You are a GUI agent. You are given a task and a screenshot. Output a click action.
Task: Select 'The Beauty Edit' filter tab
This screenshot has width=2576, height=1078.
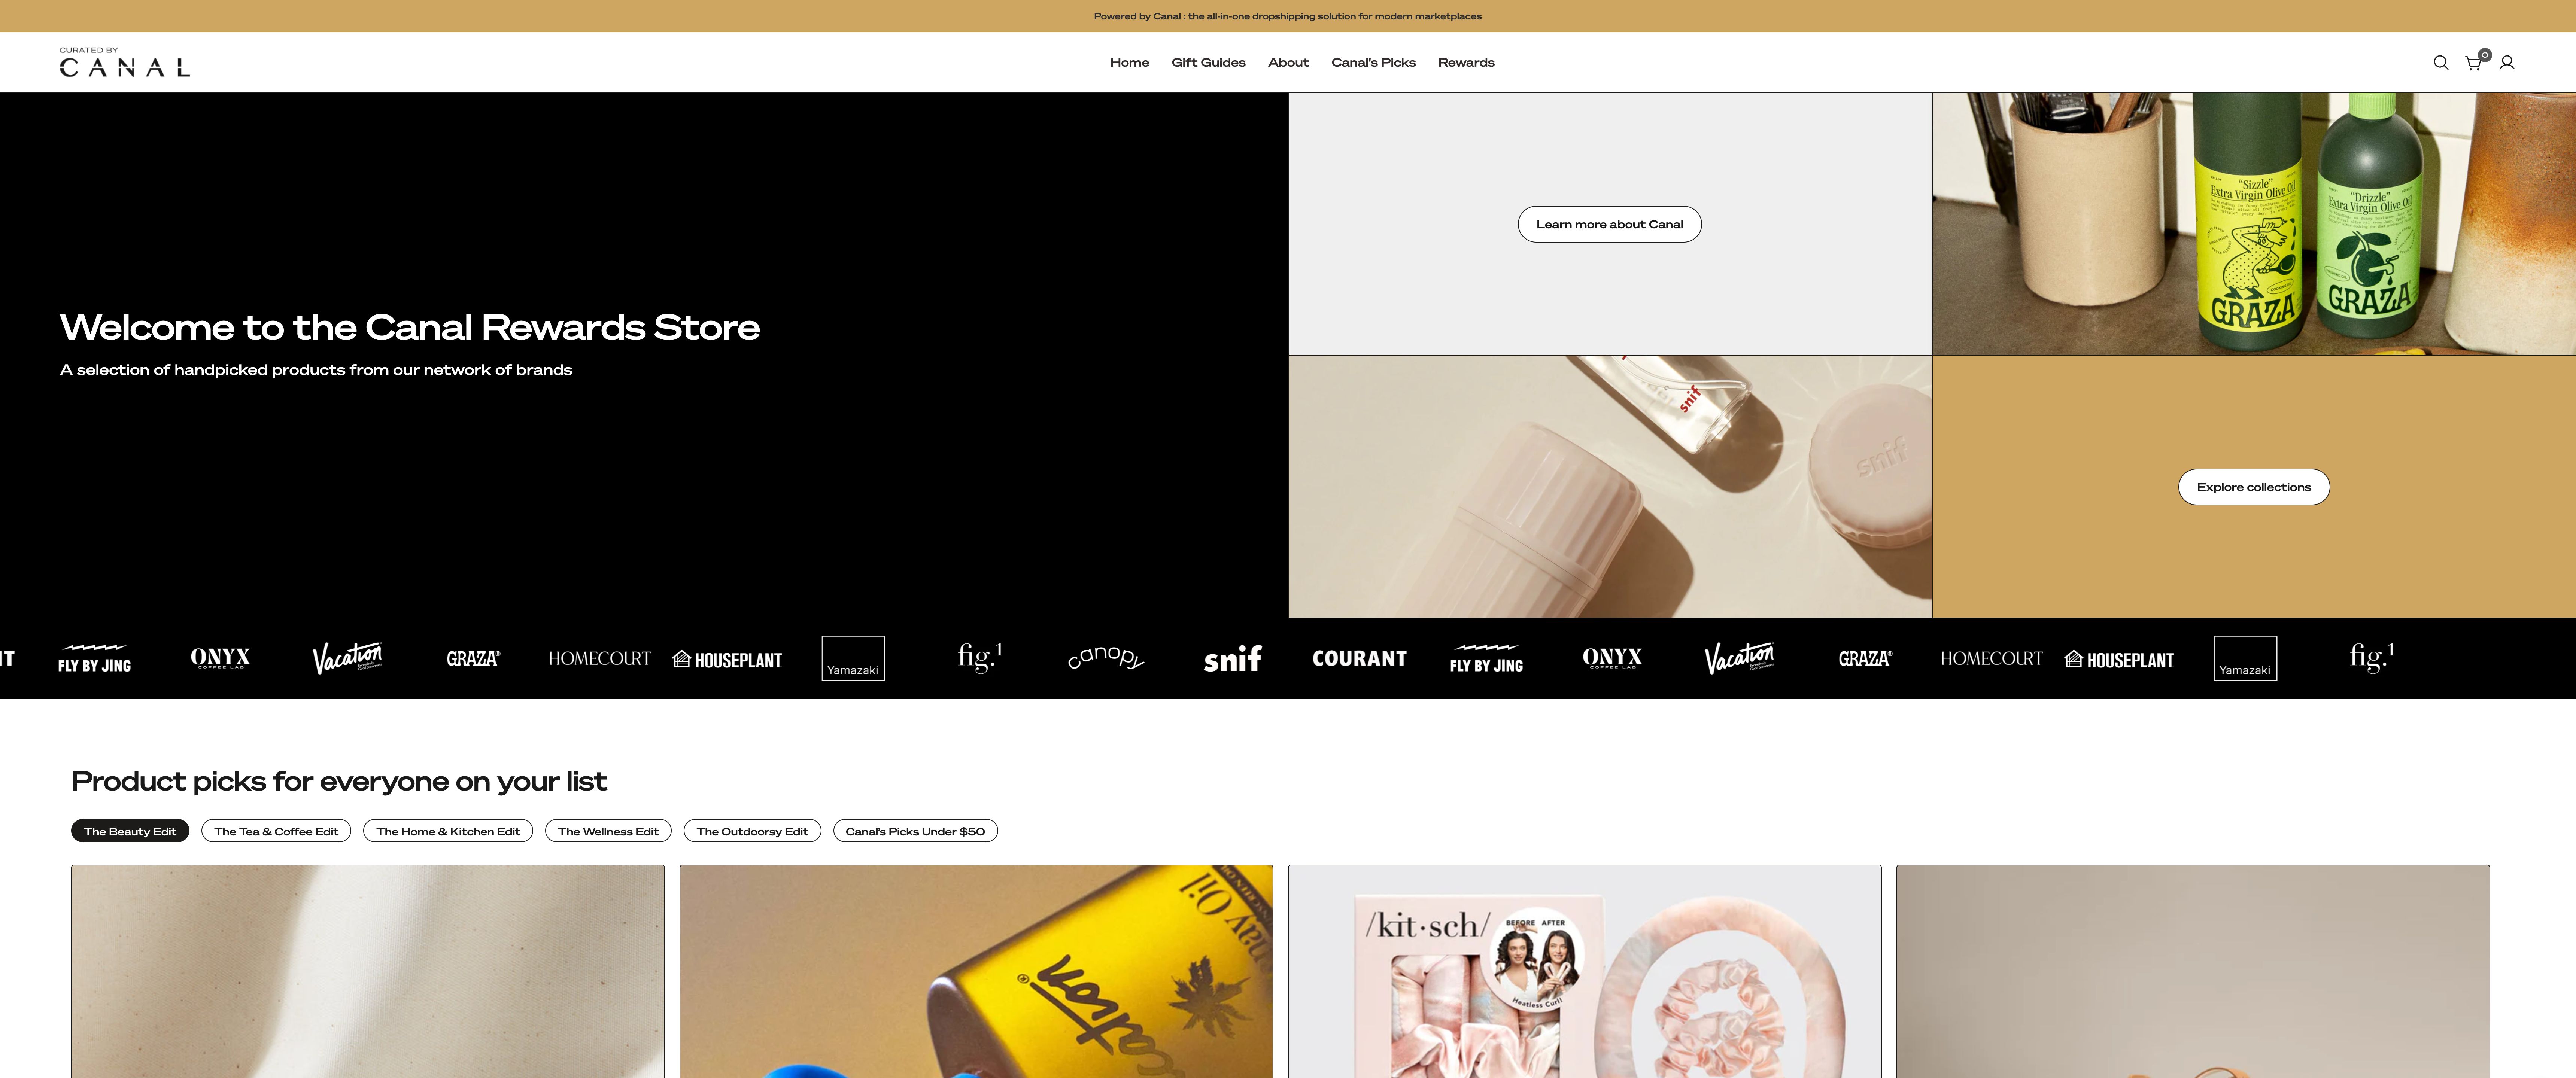(x=130, y=830)
